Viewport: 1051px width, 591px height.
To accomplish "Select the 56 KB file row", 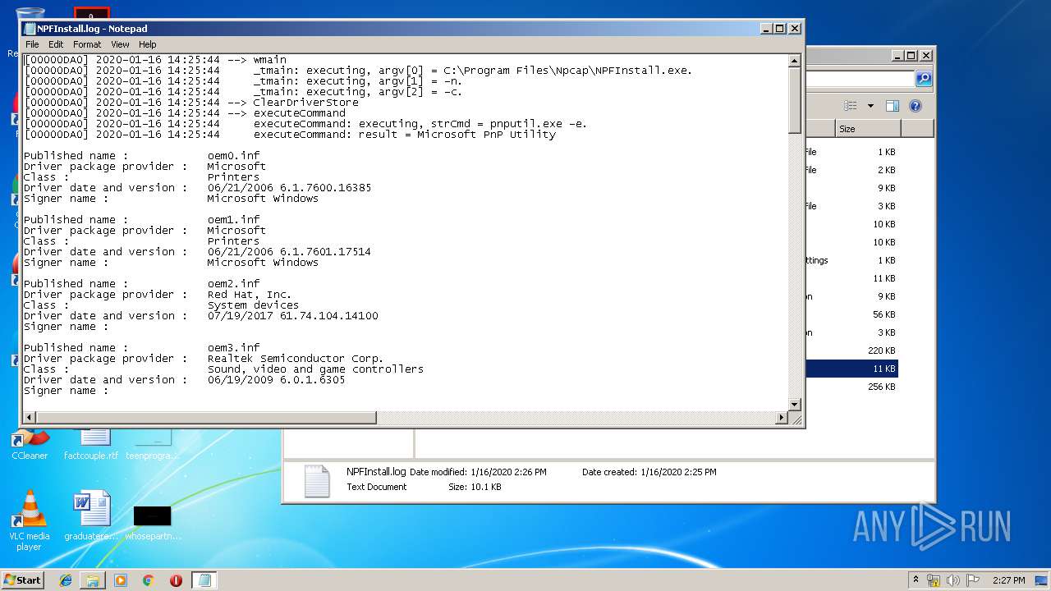I will pyautogui.click(x=851, y=314).
